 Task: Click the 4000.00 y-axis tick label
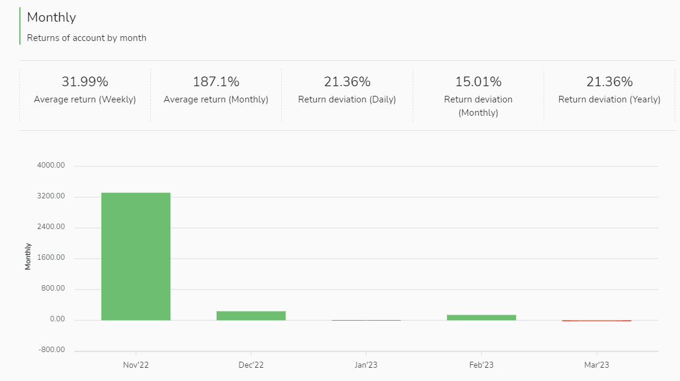[x=51, y=166]
